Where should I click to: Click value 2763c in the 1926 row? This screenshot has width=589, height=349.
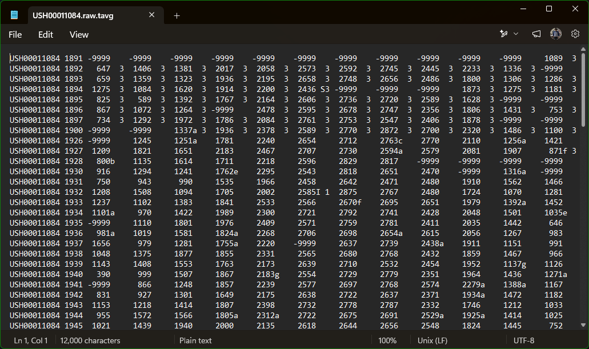(391, 141)
